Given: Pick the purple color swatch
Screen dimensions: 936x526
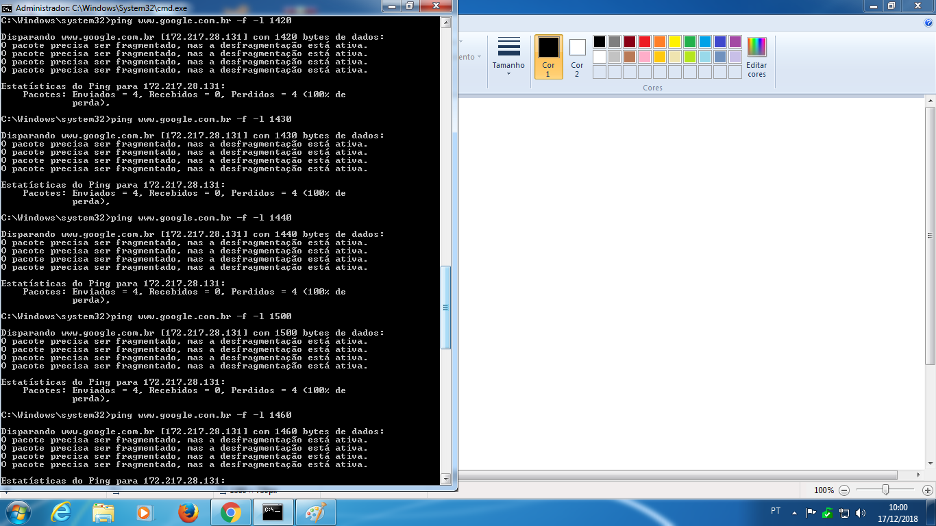Looking at the screenshot, I should [x=735, y=42].
